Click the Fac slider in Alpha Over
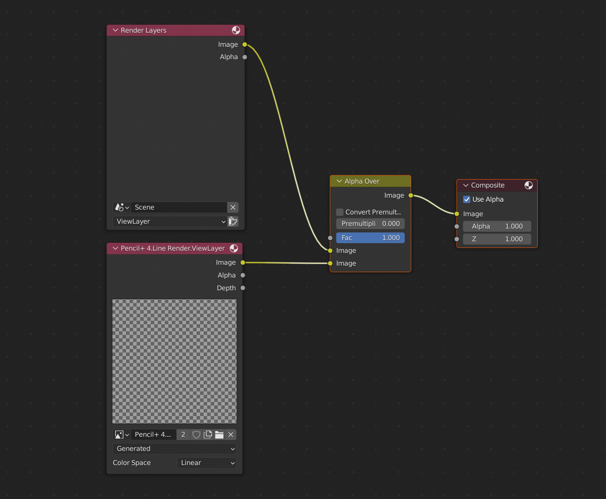 (370, 238)
